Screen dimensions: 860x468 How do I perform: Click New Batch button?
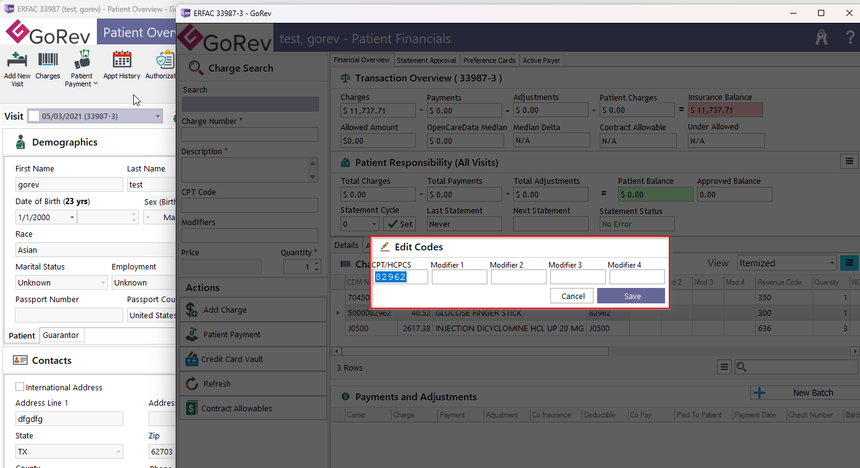(805, 393)
